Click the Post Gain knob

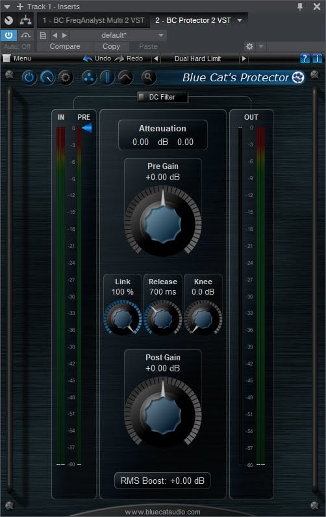(162, 413)
